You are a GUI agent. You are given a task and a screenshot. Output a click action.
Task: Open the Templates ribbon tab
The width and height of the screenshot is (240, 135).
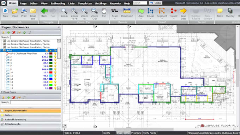85,4
